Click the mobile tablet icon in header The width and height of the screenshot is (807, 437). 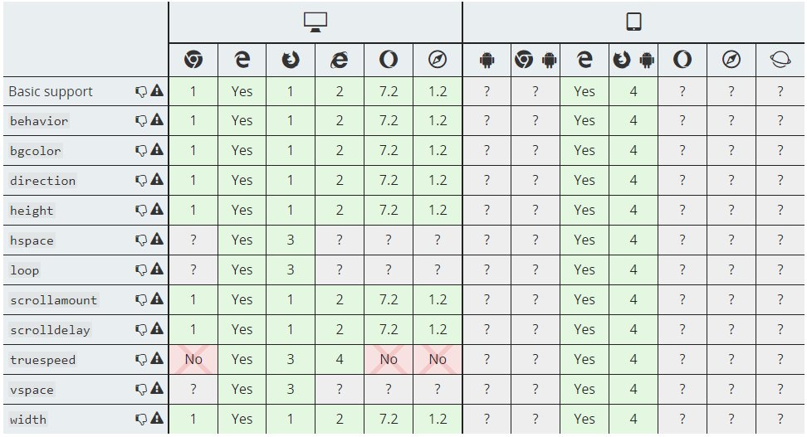point(633,22)
